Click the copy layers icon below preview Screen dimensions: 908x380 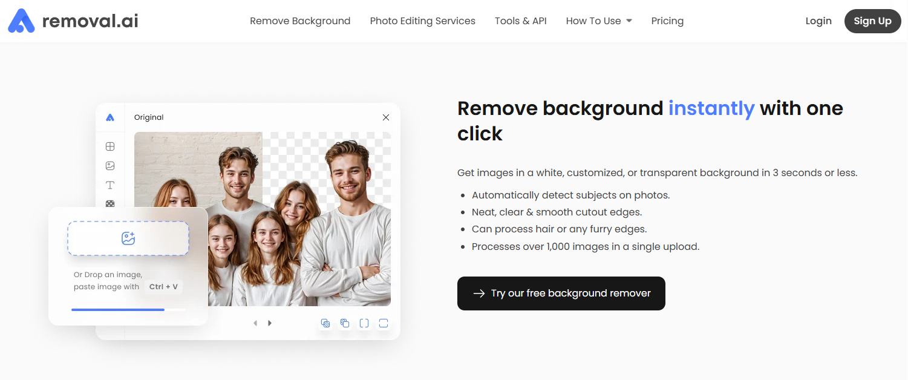(345, 323)
